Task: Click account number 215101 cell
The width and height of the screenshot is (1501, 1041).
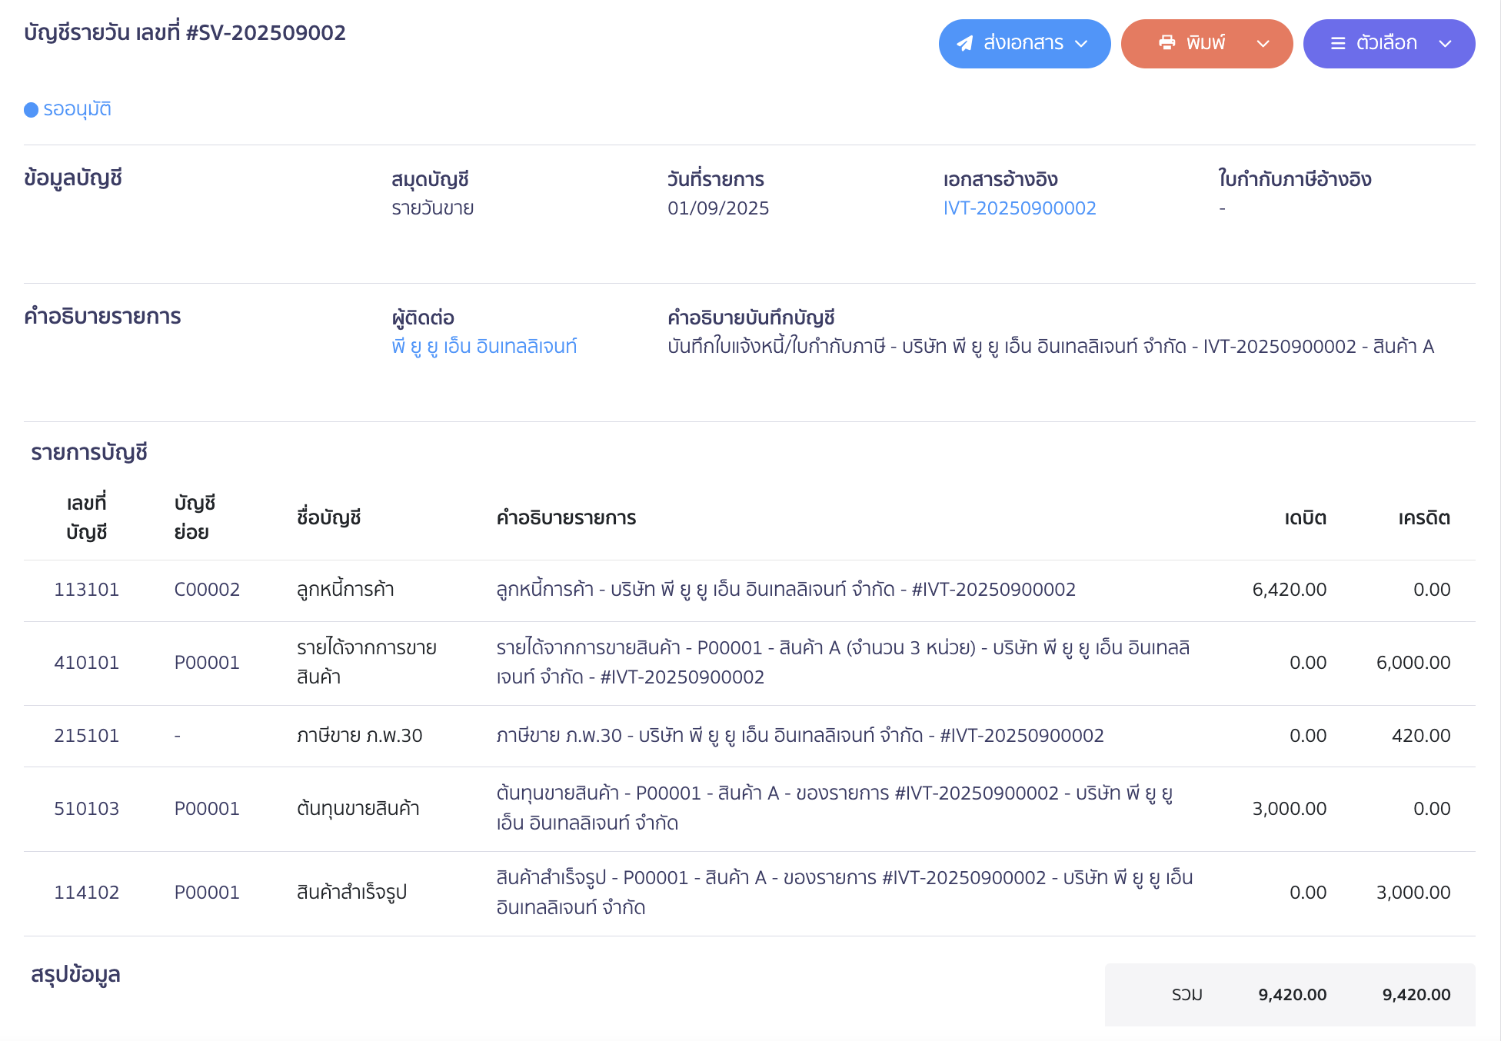Action: pyautogui.click(x=86, y=736)
